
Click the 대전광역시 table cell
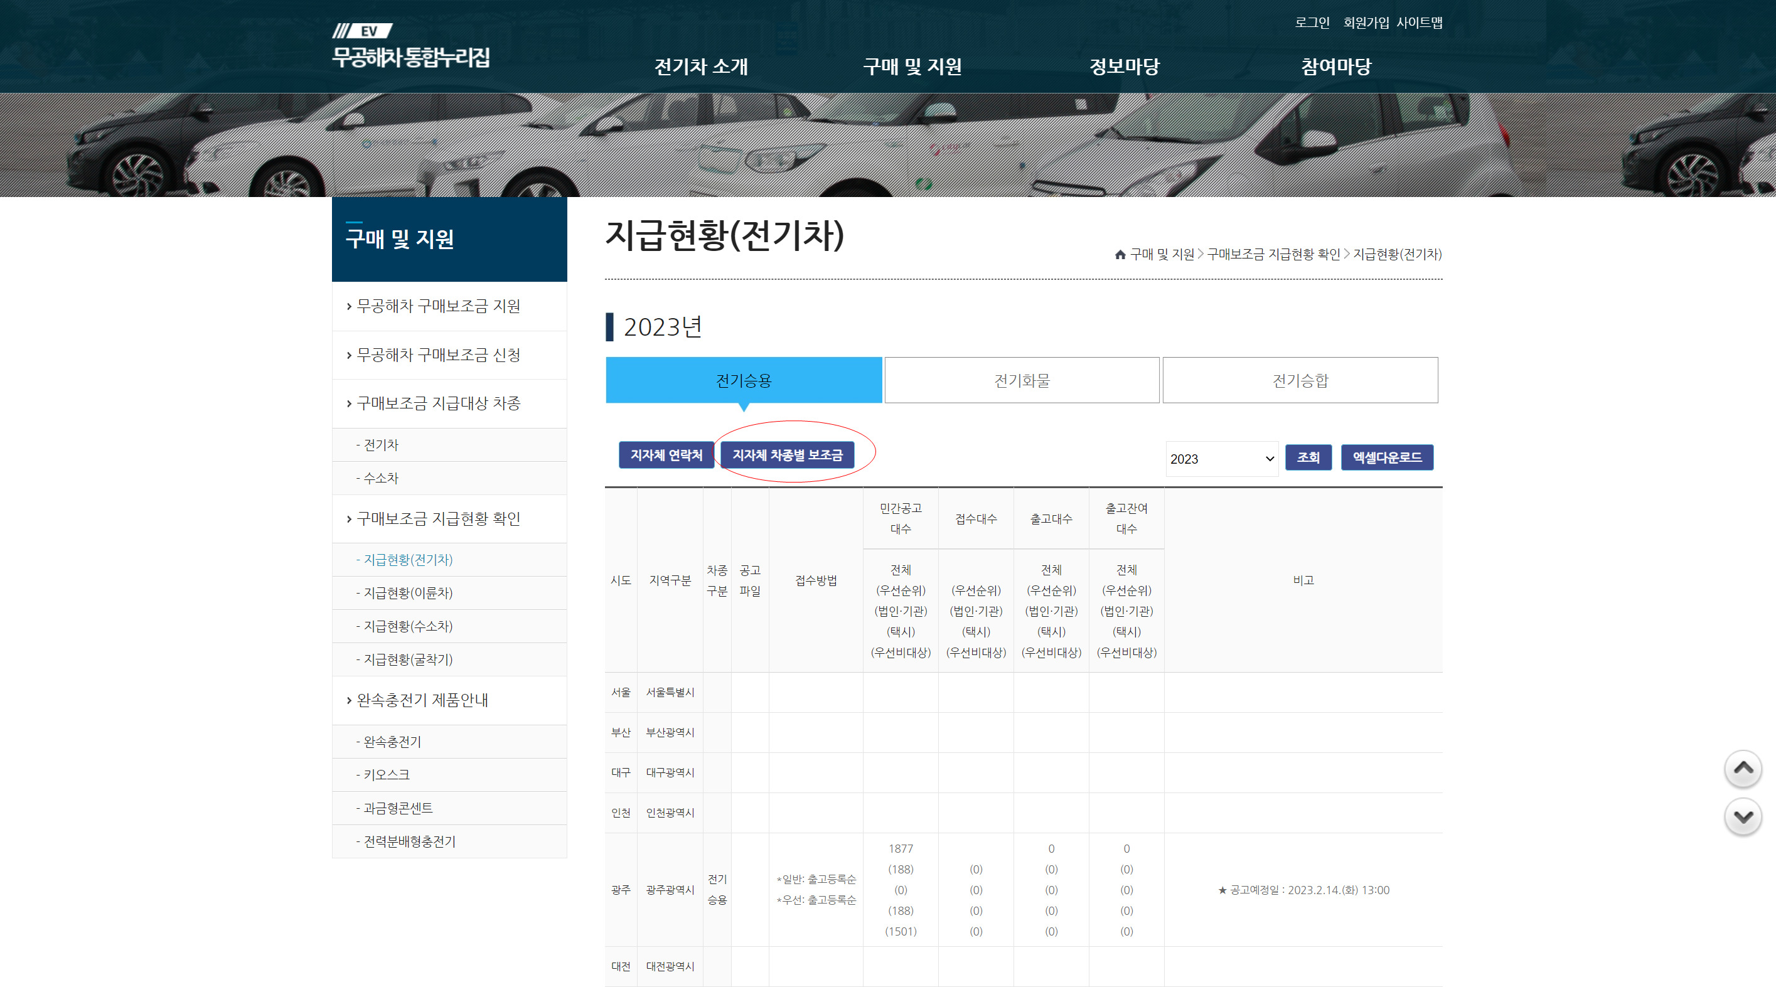click(670, 966)
